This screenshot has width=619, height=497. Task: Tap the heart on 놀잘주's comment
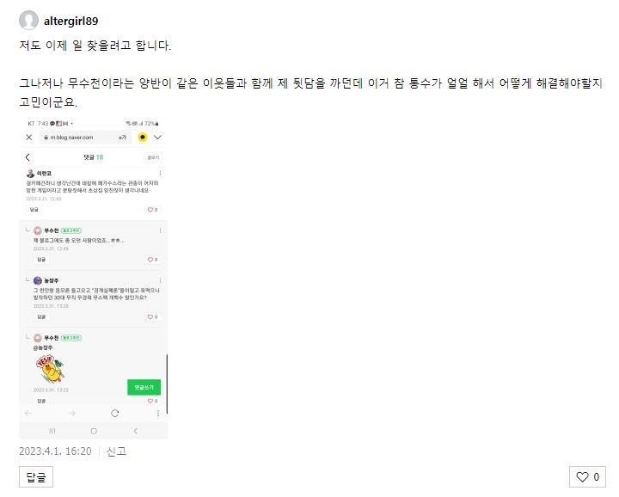click(152, 316)
